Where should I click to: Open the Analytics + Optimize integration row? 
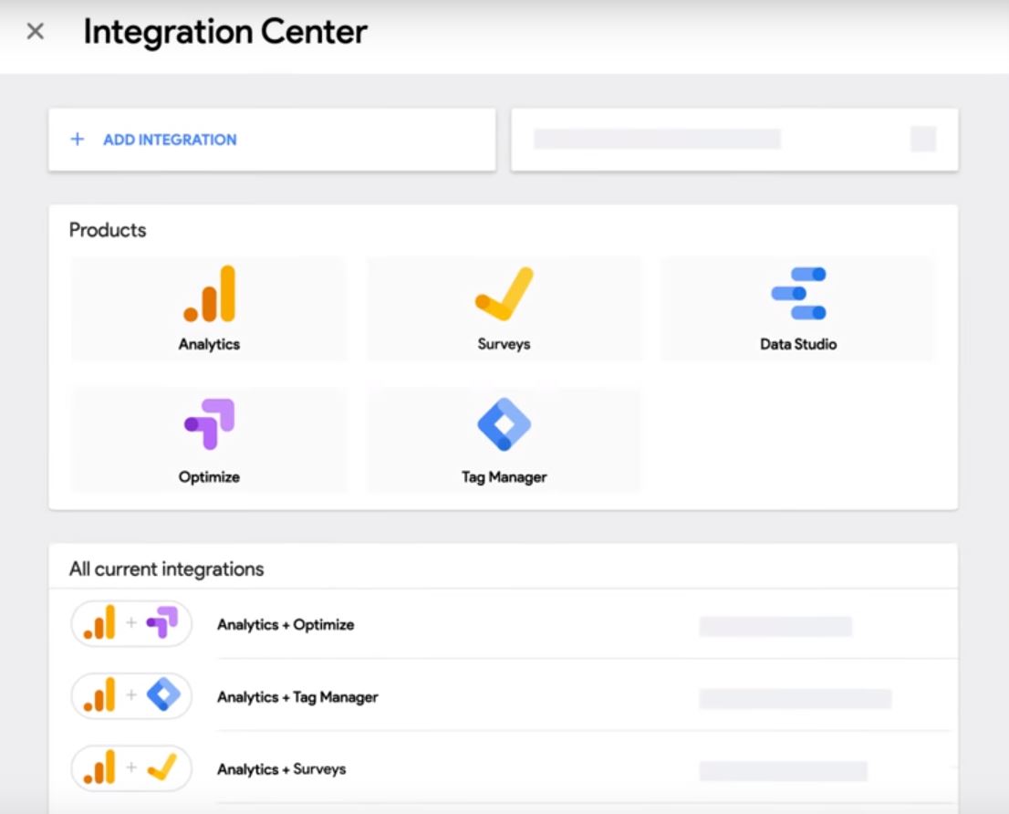[504, 624]
